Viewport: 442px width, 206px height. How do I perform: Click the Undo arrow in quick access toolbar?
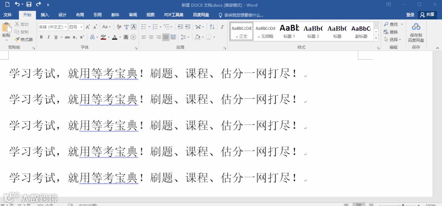(x=17, y=4)
